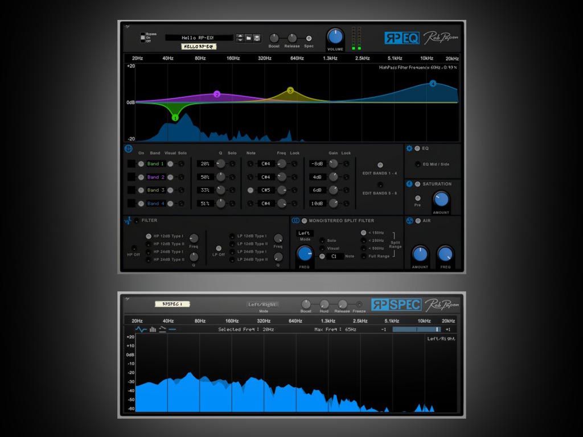The width and height of the screenshot is (583, 437).
Task: Click the Band 1 gain value -8dB
Action: 317,164
